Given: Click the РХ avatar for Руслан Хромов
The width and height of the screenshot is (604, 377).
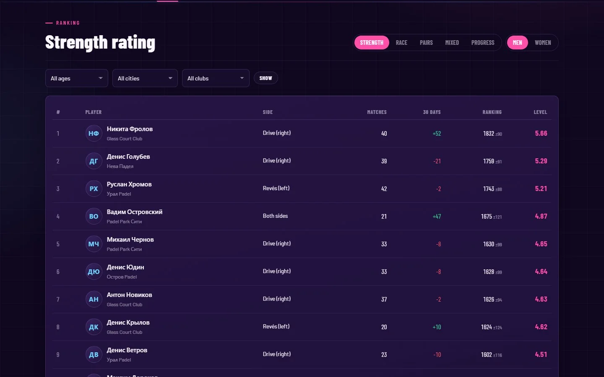Looking at the screenshot, I should point(94,189).
